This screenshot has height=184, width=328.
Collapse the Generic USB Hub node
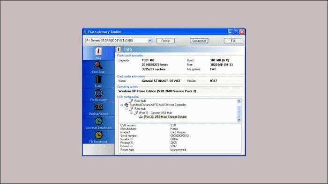coord(131,113)
